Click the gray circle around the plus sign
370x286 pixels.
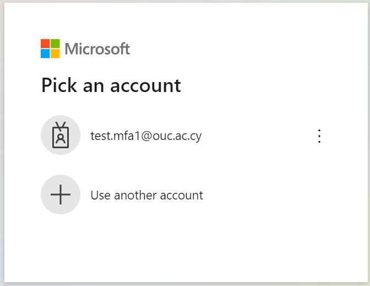pyautogui.click(x=61, y=195)
